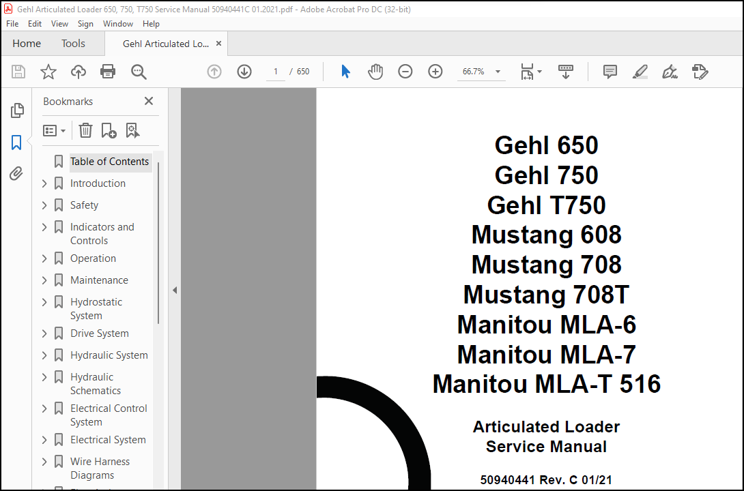Select the Drive System bookmark label
The width and height of the screenshot is (744, 491).
click(x=99, y=333)
